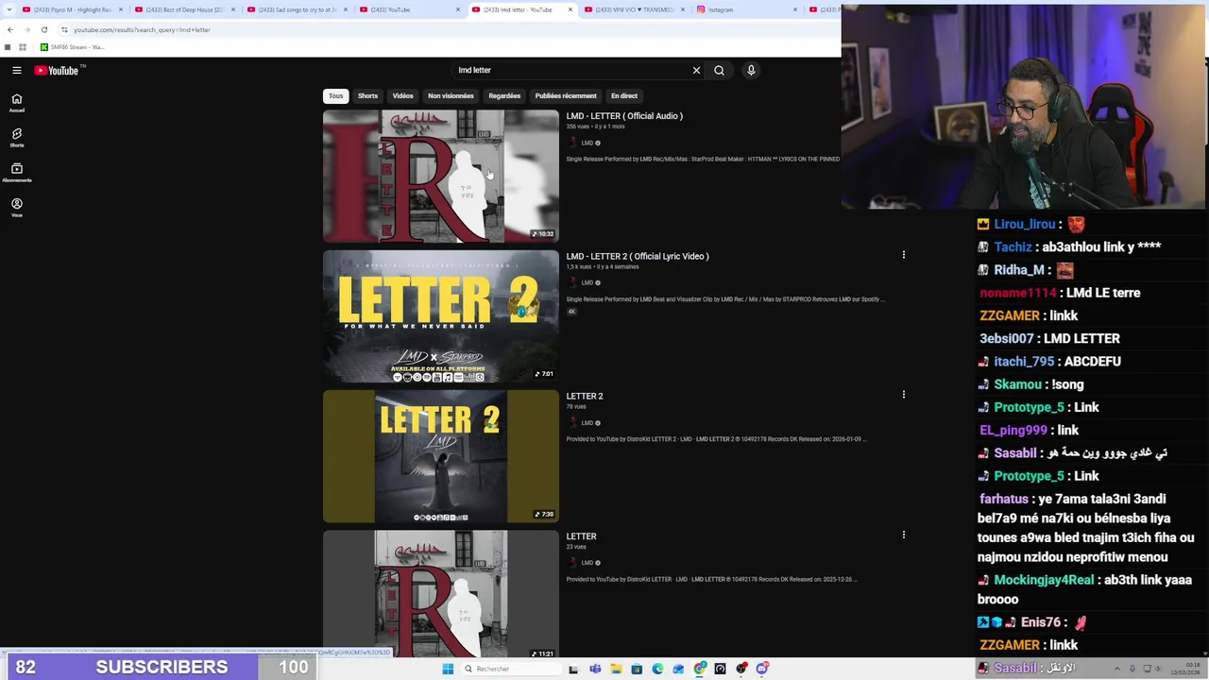The height and width of the screenshot is (680, 1209).
Task: Click the YouTube logo
Action: point(56,70)
